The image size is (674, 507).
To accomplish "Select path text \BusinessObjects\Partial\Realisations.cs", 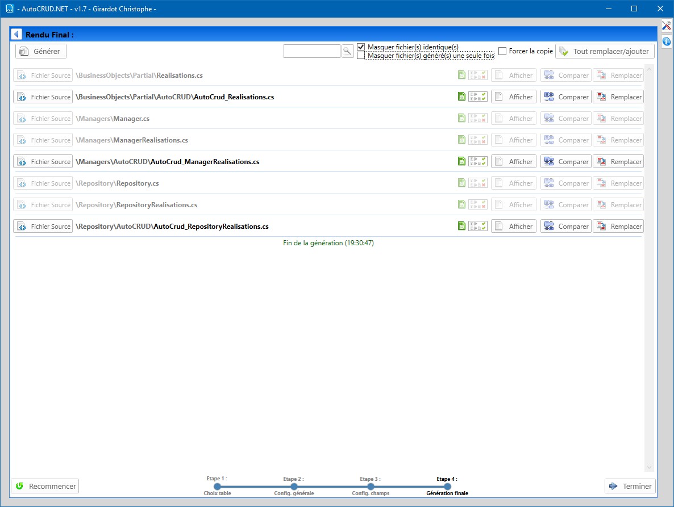I will click(139, 75).
